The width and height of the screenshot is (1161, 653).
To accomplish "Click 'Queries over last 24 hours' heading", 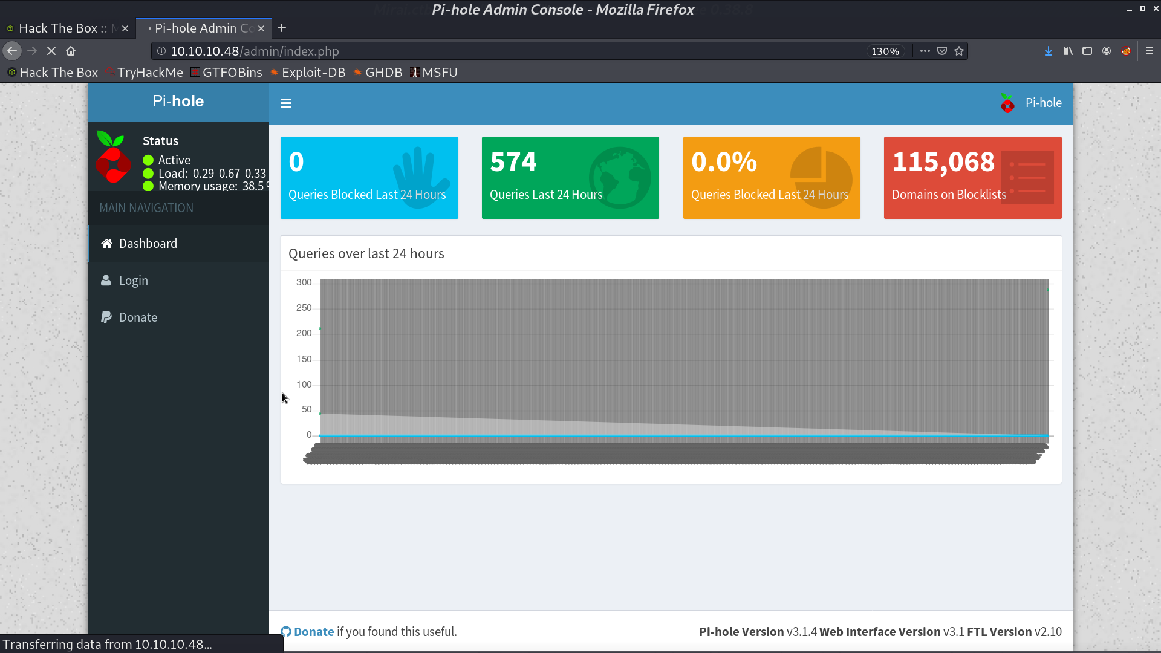I will point(366,254).
